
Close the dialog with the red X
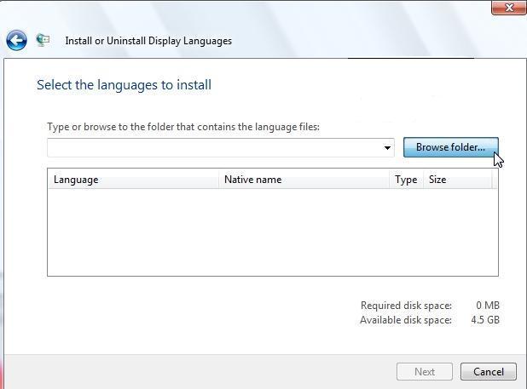pos(510,8)
